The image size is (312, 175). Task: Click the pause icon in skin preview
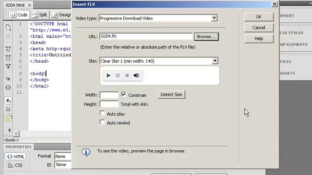tap(117, 75)
